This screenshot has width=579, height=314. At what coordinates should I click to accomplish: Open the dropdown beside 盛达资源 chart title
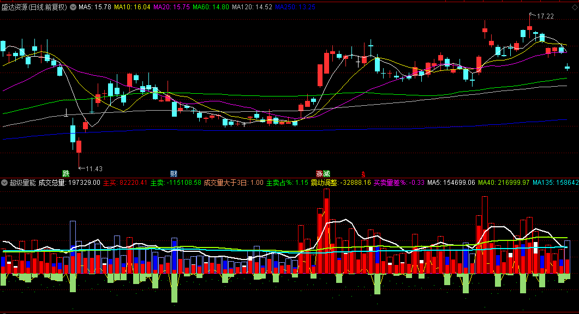click(x=73, y=7)
